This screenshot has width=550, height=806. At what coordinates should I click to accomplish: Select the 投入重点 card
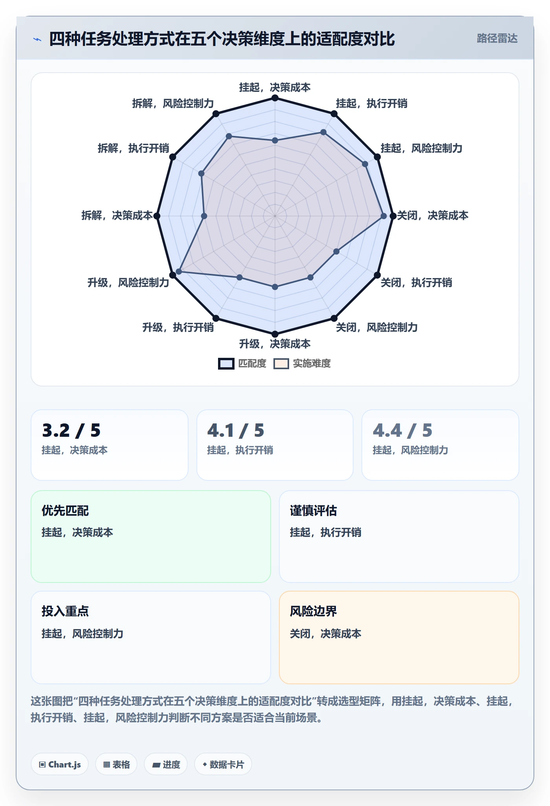click(x=151, y=637)
